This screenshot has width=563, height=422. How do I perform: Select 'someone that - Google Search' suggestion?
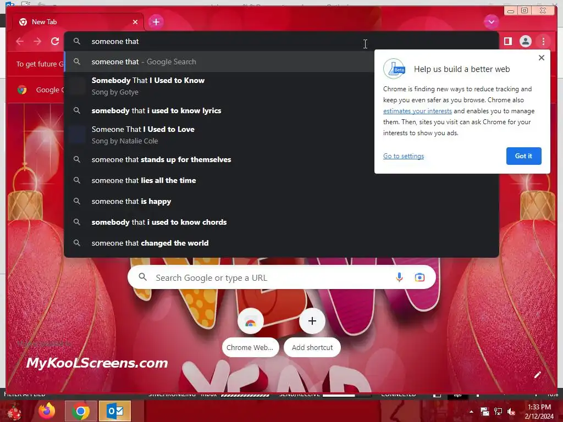coord(219,62)
